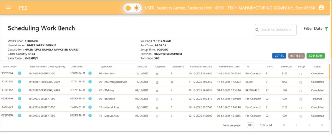Viewport: 332px width, 134px height.
Task: Click the magnifier icon in the search box
Action: pos(257,30)
